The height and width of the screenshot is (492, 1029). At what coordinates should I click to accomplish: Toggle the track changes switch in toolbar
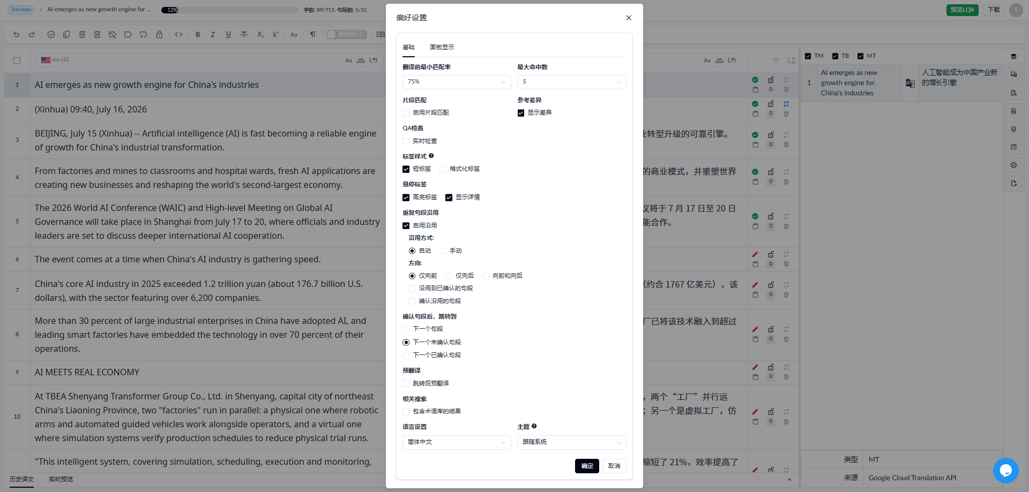click(x=347, y=34)
